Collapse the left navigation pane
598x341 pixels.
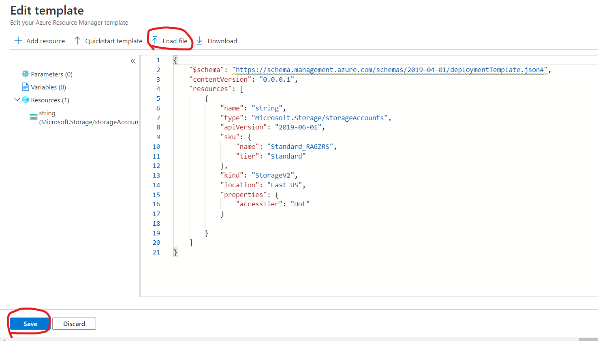tap(133, 61)
